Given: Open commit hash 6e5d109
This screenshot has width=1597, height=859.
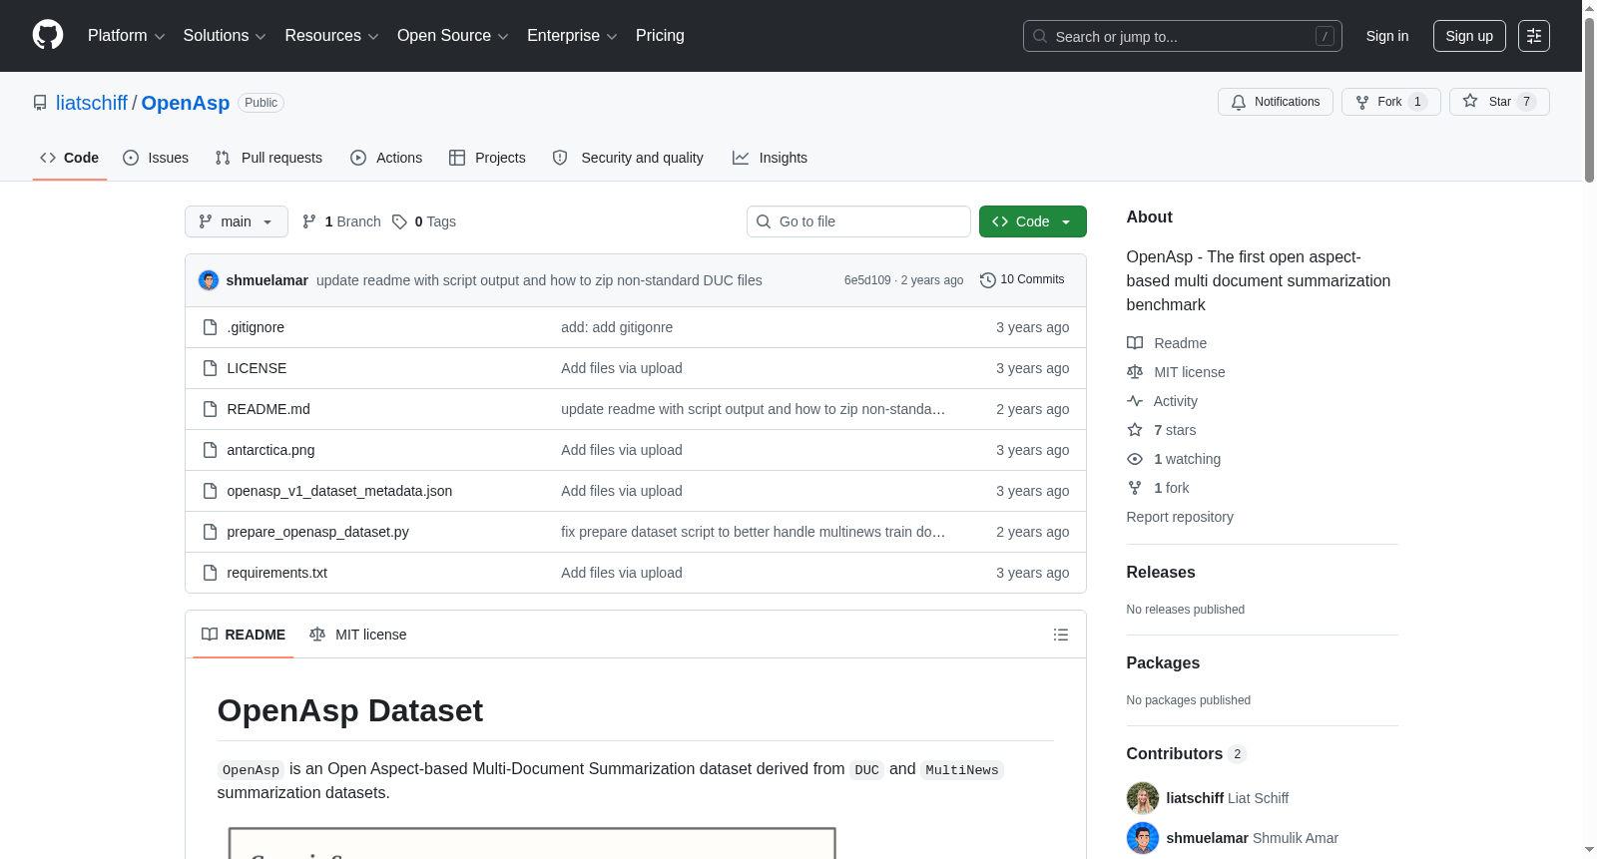Looking at the screenshot, I should point(867,280).
